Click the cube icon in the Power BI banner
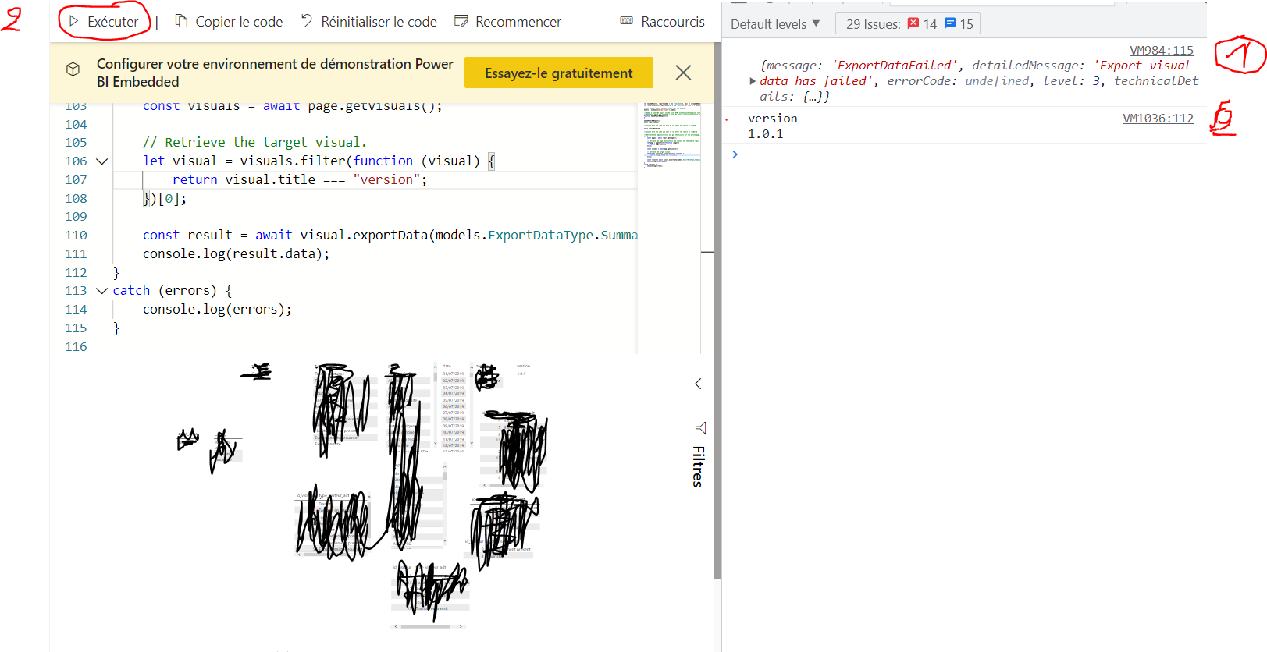1267x652 pixels. pyautogui.click(x=73, y=69)
